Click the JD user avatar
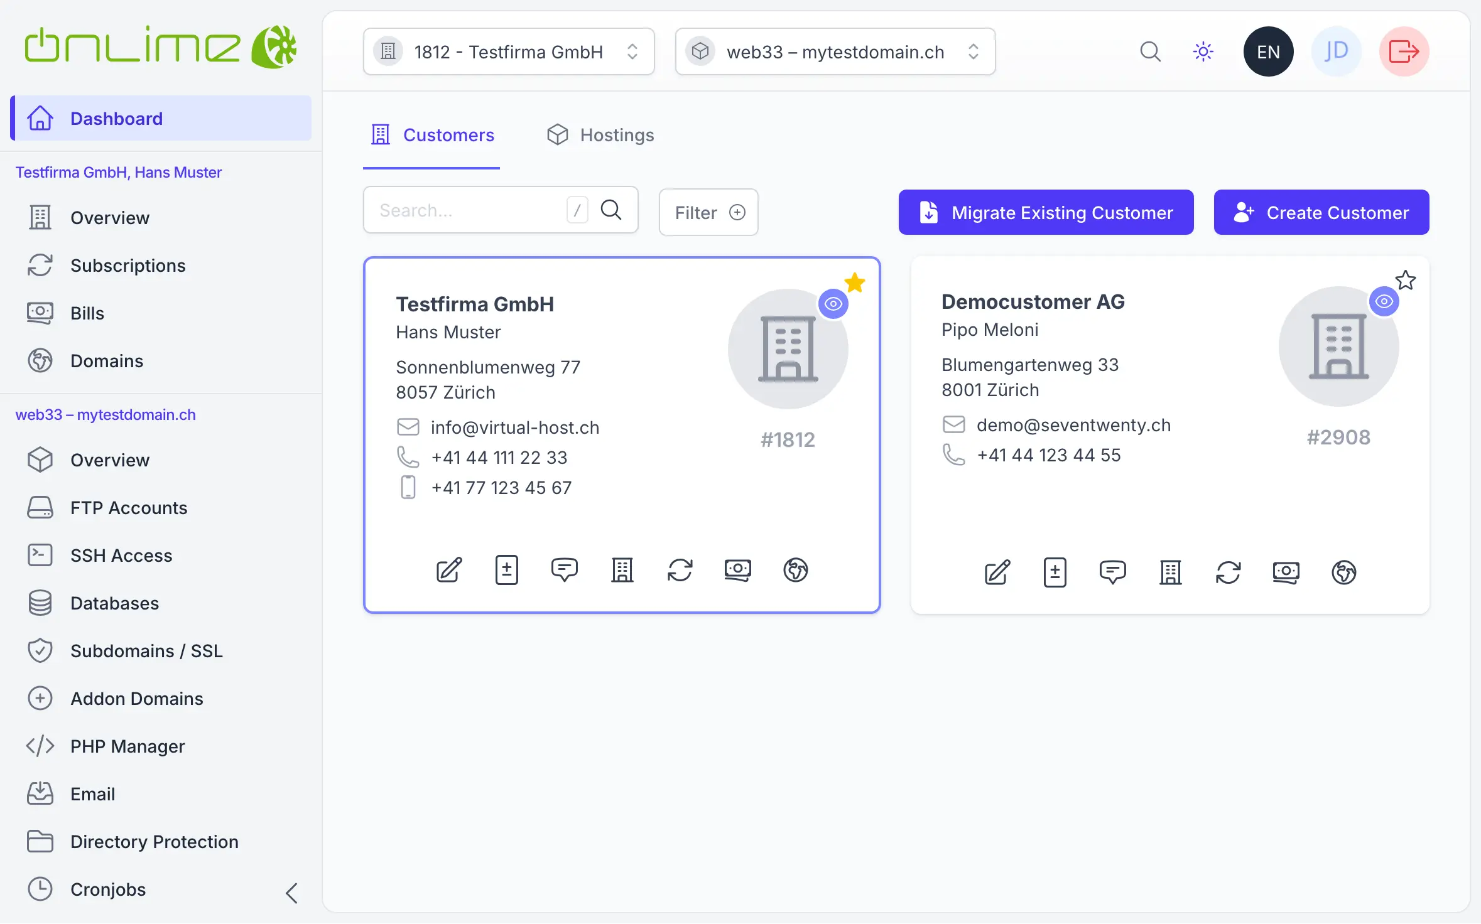 coord(1336,51)
